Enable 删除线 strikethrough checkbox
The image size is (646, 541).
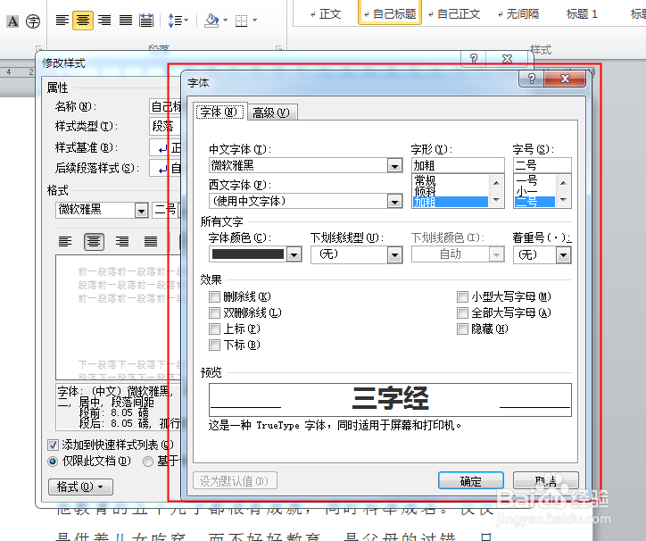pyautogui.click(x=214, y=296)
